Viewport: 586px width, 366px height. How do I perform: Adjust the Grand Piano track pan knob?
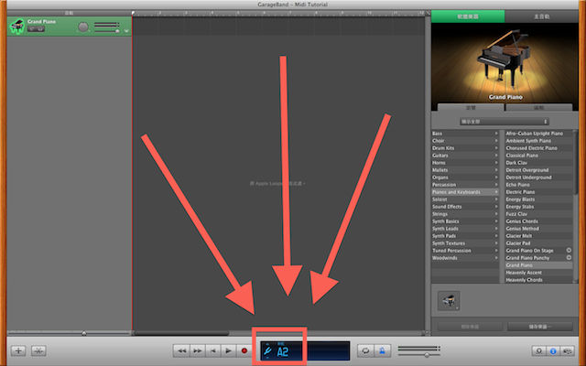(83, 27)
